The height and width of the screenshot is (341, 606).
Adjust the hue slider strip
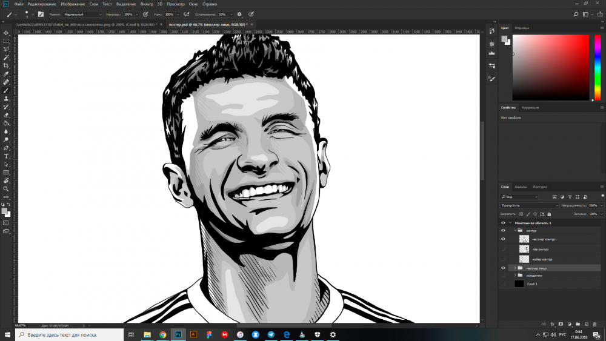click(597, 68)
